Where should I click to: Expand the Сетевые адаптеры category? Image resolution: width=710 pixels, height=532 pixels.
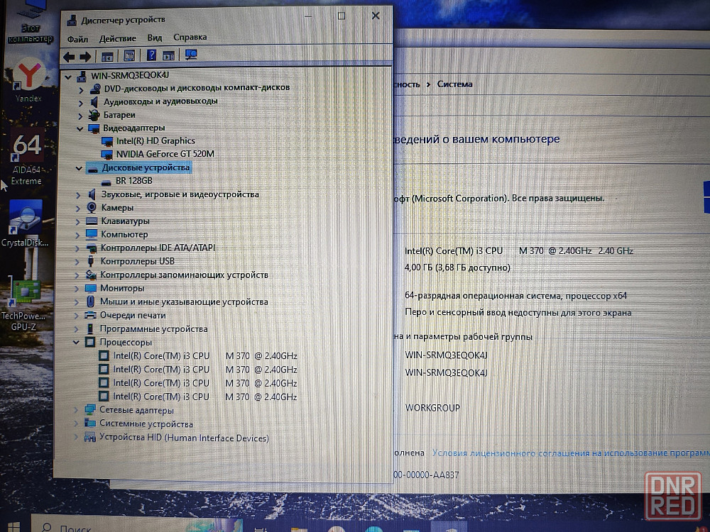coord(76,410)
